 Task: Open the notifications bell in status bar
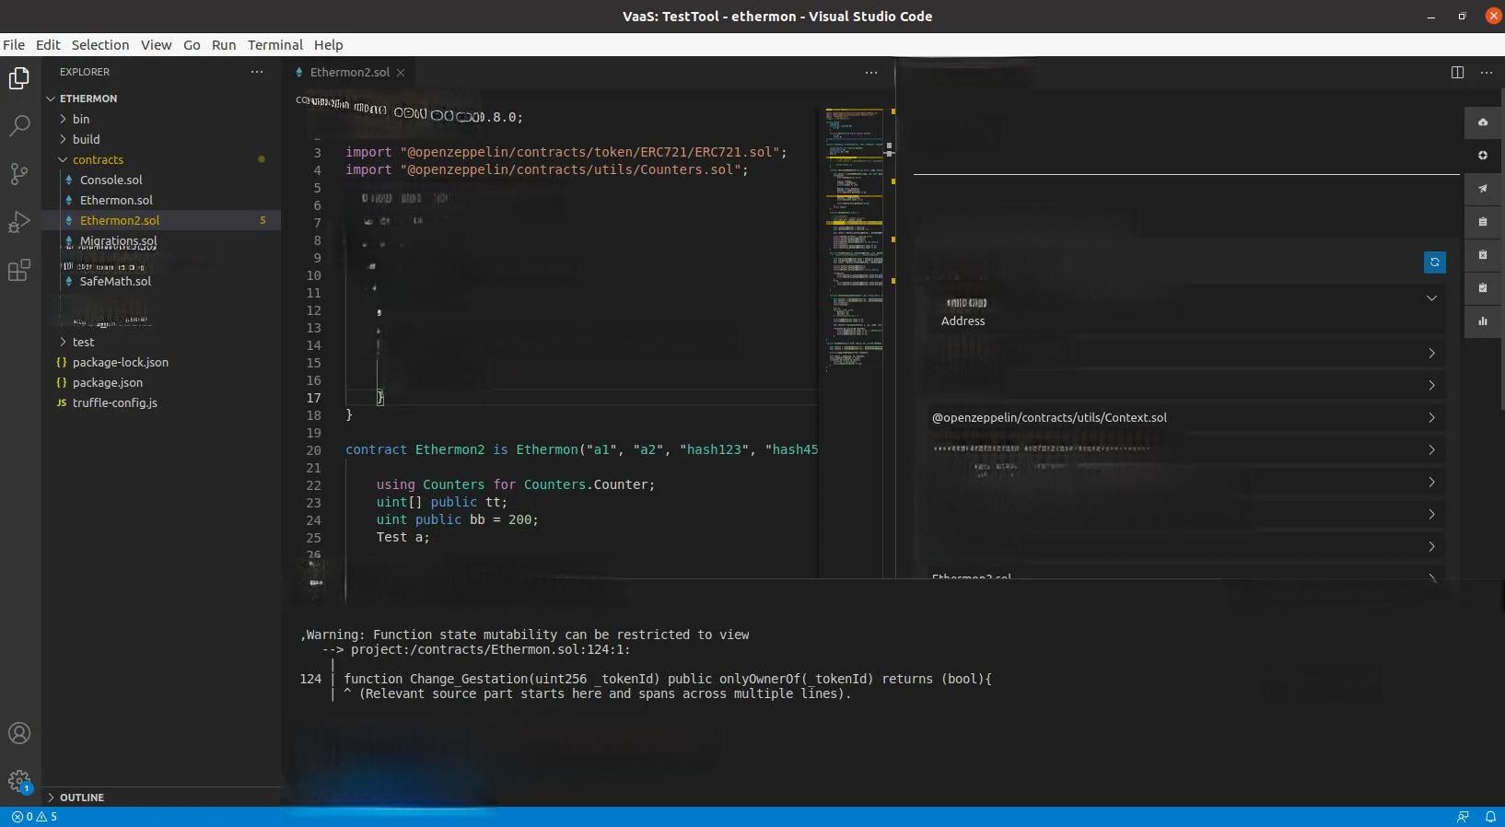1490,817
